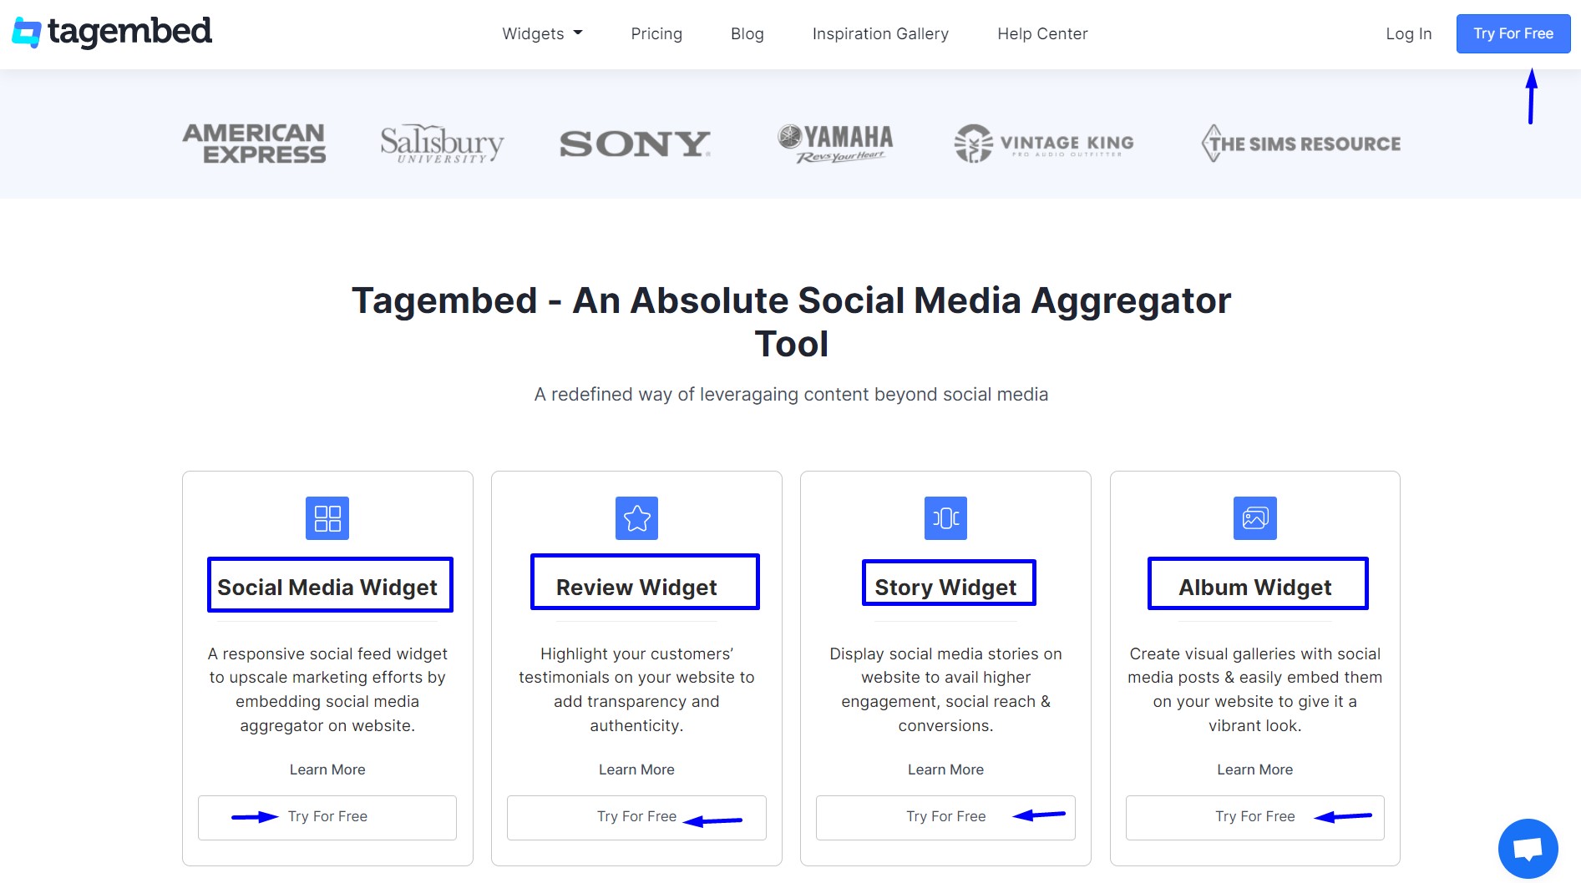Viewport: 1581px width, 883px height.
Task: Click the 'Tagembed - An Absolute Social Media Aggregator' heading
Action: (791, 322)
